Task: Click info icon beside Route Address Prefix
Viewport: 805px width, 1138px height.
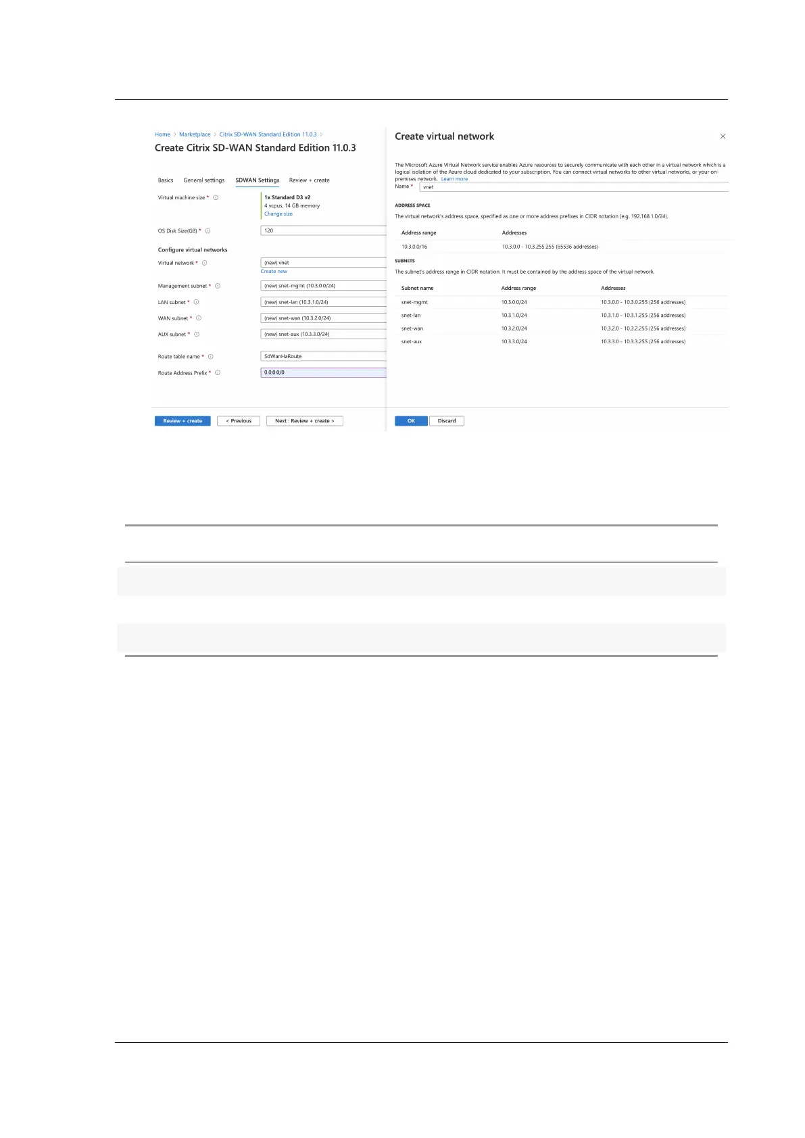Action: point(218,373)
